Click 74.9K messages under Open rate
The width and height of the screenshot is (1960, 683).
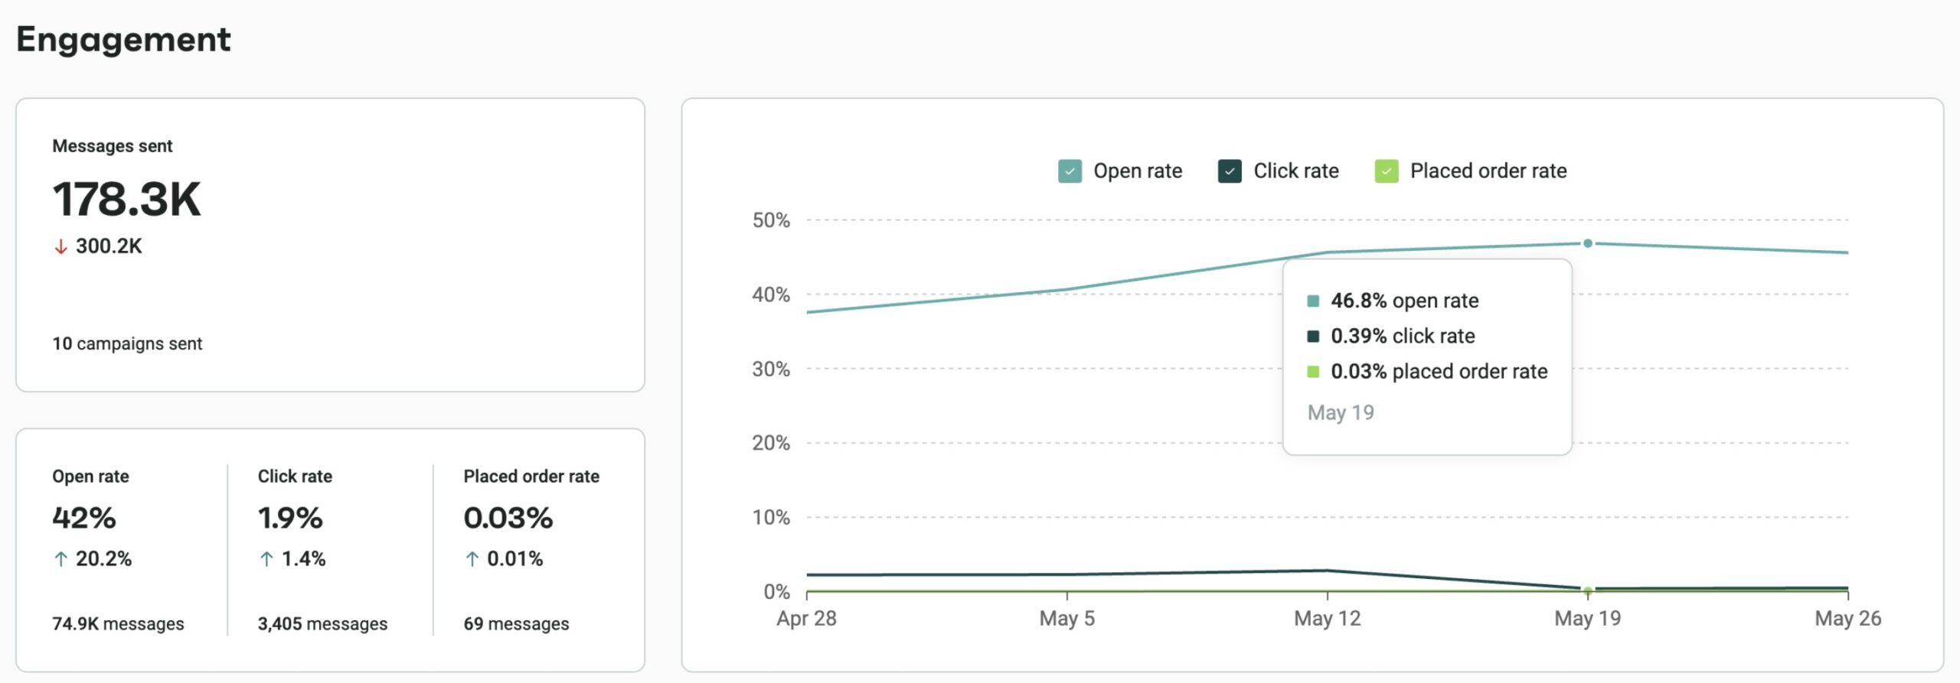[x=117, y=623]
